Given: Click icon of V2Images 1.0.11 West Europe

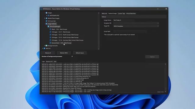Looking at the screenshot, I should pos(50,32).
